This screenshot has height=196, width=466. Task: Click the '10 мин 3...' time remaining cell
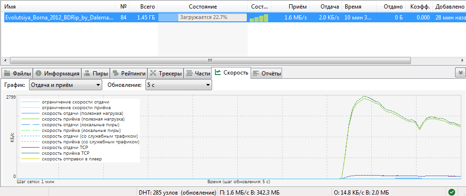point(358,18)
